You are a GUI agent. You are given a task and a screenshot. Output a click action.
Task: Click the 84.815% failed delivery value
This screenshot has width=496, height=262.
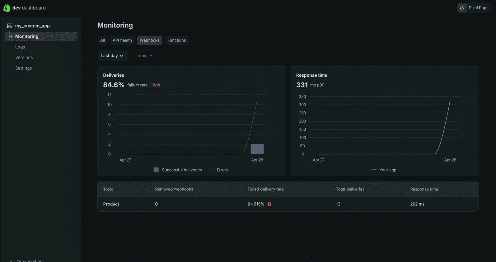256,204
